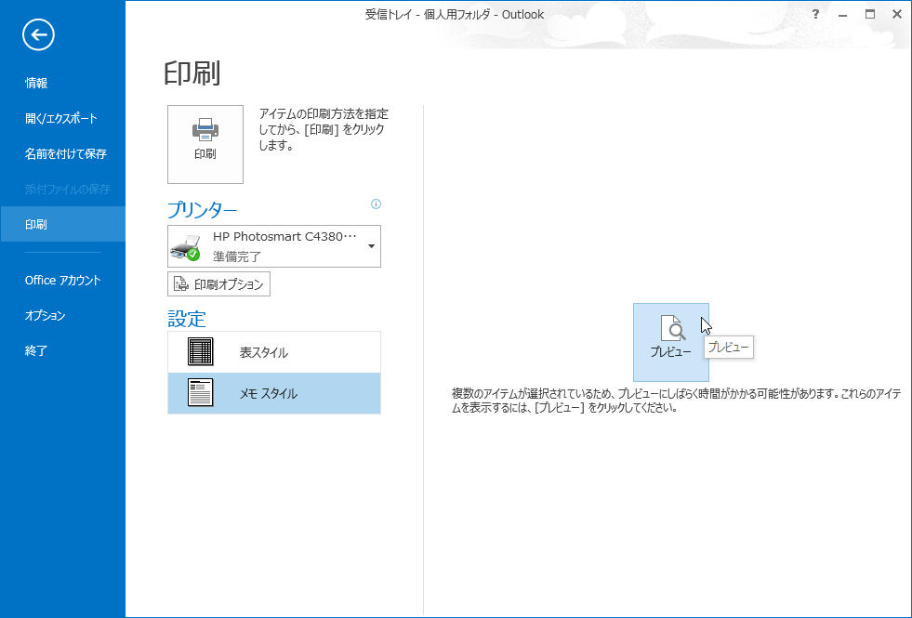Choose 名前を付けて保存 in sidebar
This screenshot has width=912, height=618.
click(x=63, y=154)
